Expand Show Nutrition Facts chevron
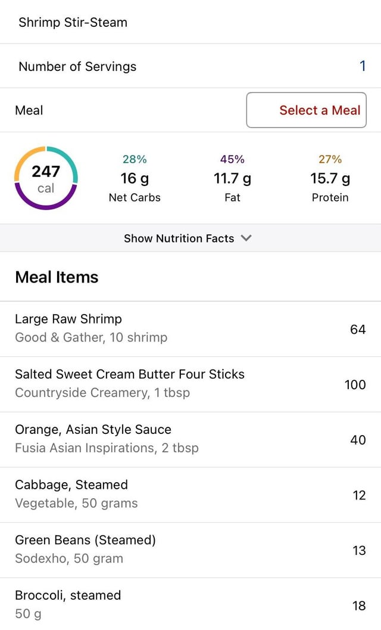The height and width of the screenshot is (630, 381). pos(246,238)
